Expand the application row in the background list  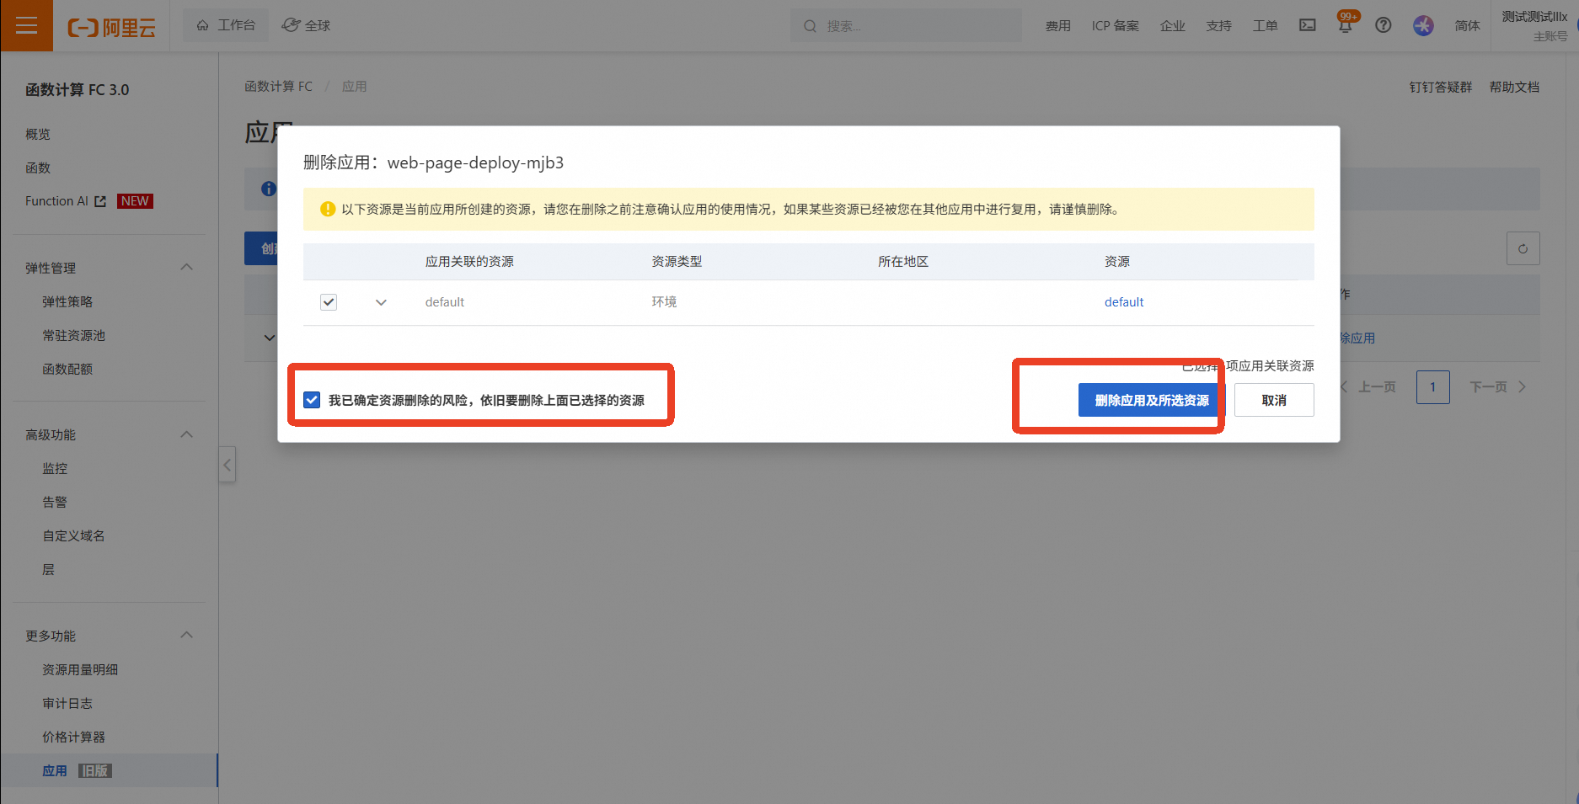tap(269, 338)
